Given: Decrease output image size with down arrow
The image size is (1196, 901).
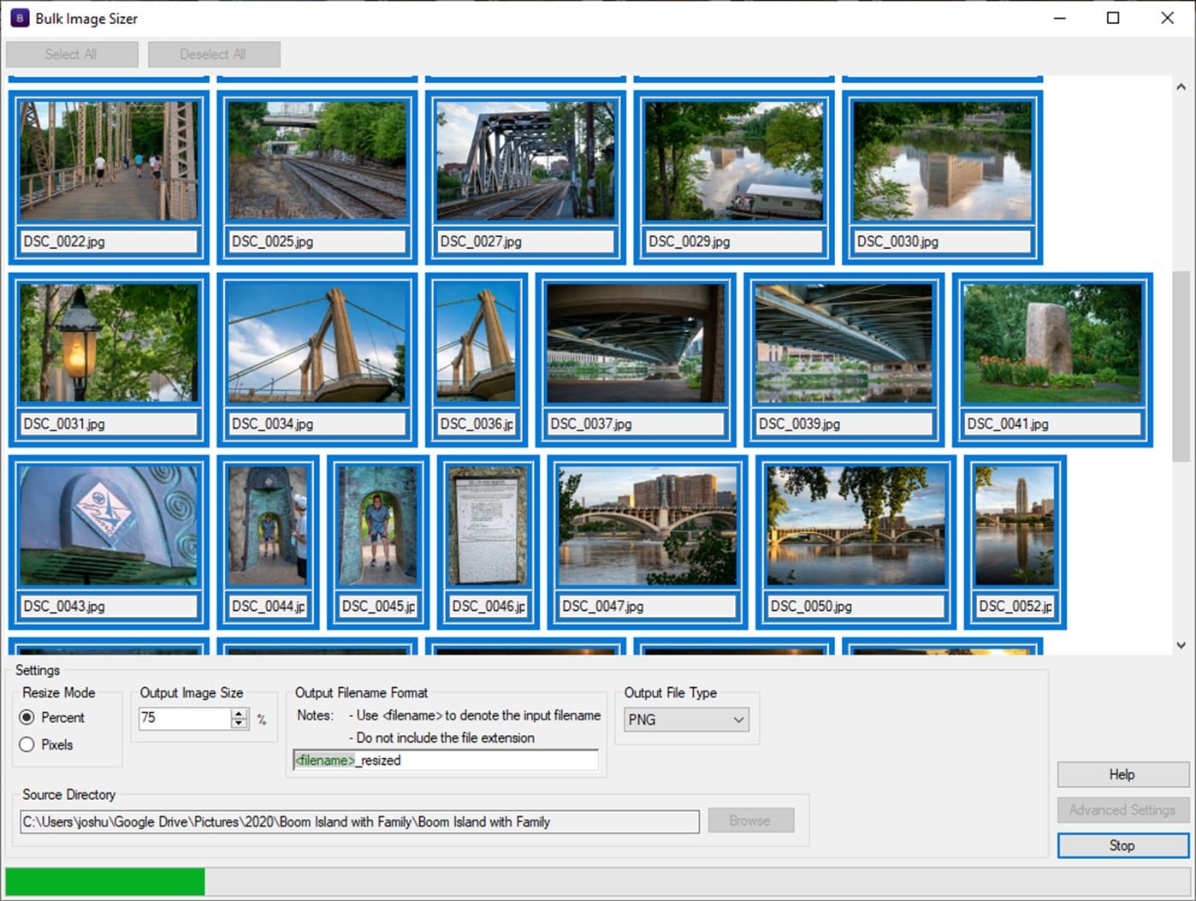Looking at the screenshot, I should pos(239,724).
